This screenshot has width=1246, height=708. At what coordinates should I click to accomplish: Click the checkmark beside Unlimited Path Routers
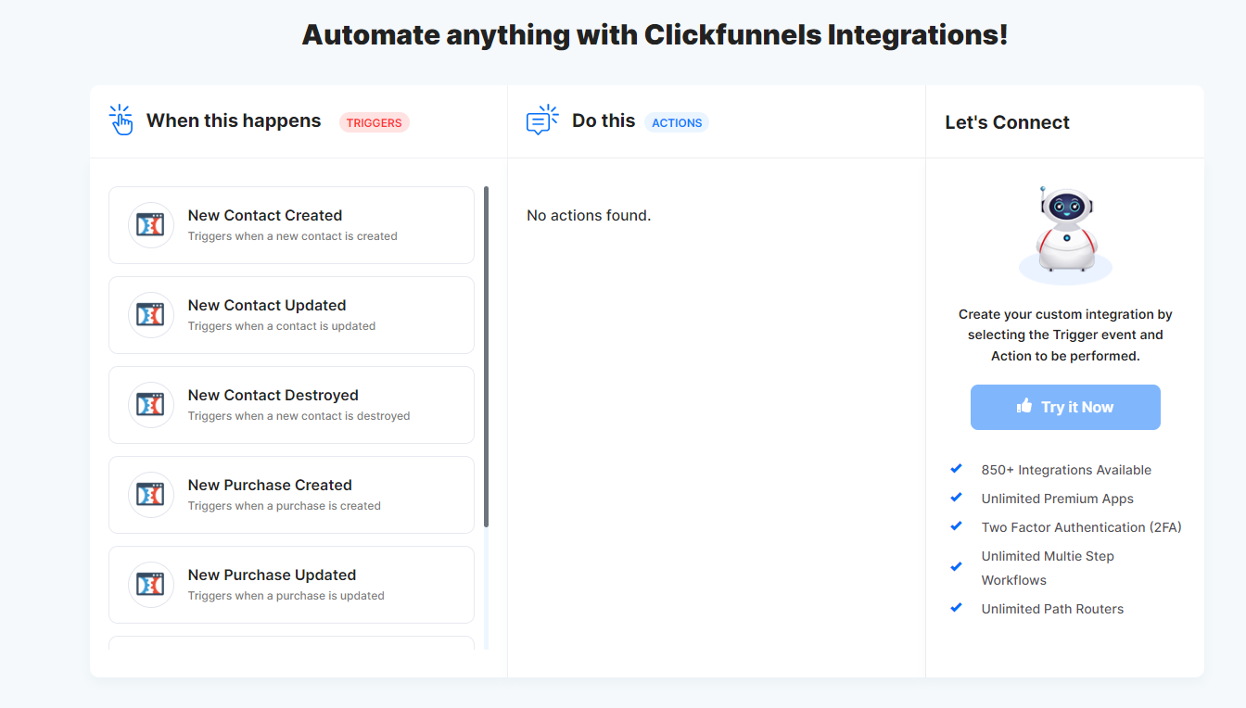click(957, 608)
